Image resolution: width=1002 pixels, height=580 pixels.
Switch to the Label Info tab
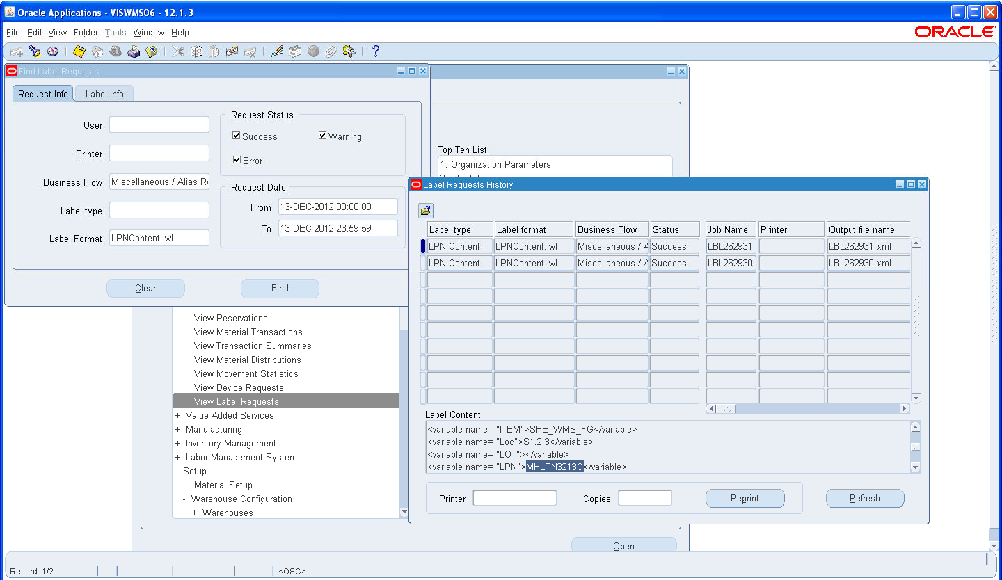103,93
